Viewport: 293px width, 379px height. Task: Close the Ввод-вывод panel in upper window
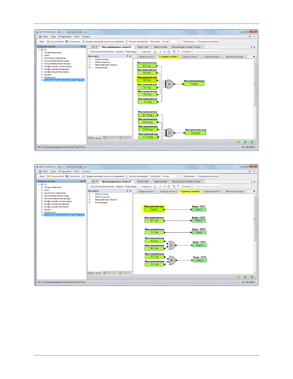(131, 56)
